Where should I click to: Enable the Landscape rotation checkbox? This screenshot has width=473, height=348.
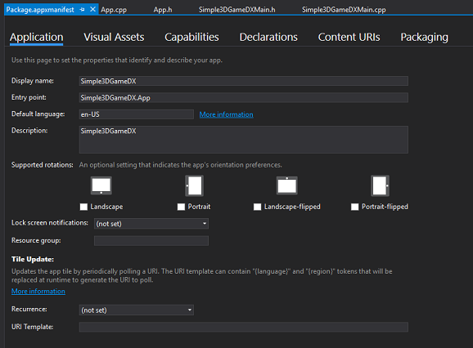tap(83, 207)
